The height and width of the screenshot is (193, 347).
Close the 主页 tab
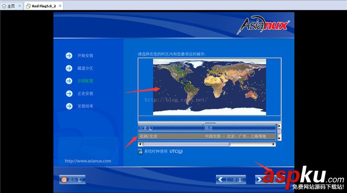(19, 6)
